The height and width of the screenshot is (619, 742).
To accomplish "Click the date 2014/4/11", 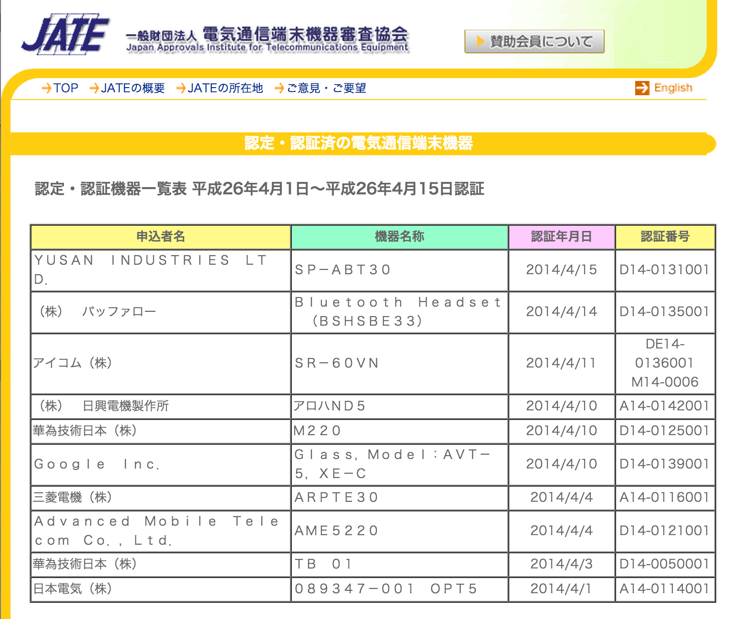I will pyautogui.click(x=562, y=363).
